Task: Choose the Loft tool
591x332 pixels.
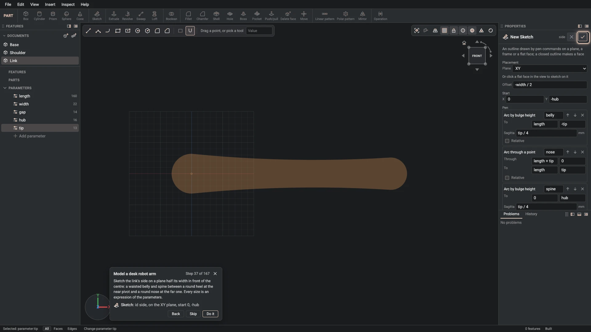Action: coord(155,16)
